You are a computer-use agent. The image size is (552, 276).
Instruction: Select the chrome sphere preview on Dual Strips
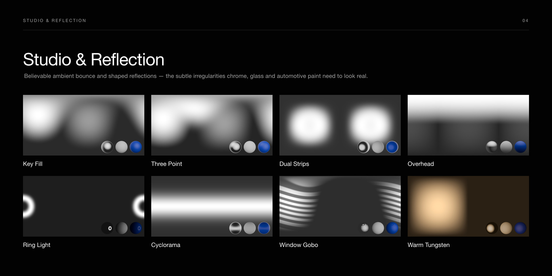(x=364, y=147)
